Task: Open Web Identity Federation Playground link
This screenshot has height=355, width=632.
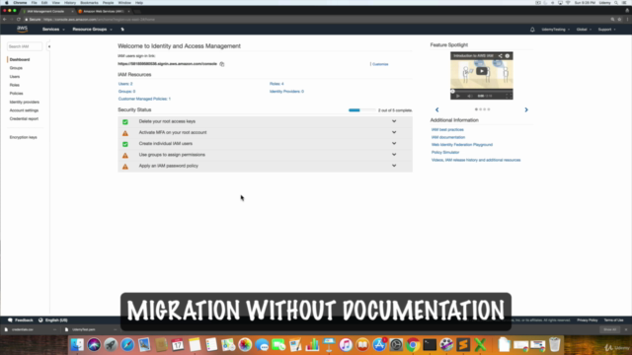Action: pos(462,145)
